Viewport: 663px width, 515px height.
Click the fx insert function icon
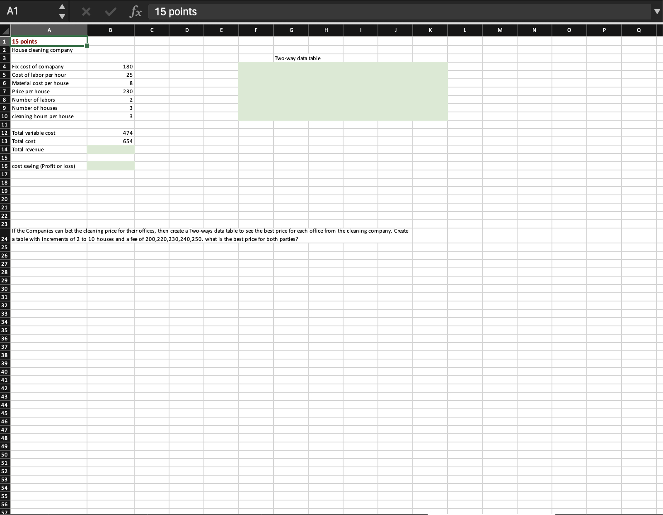(135, 12)
